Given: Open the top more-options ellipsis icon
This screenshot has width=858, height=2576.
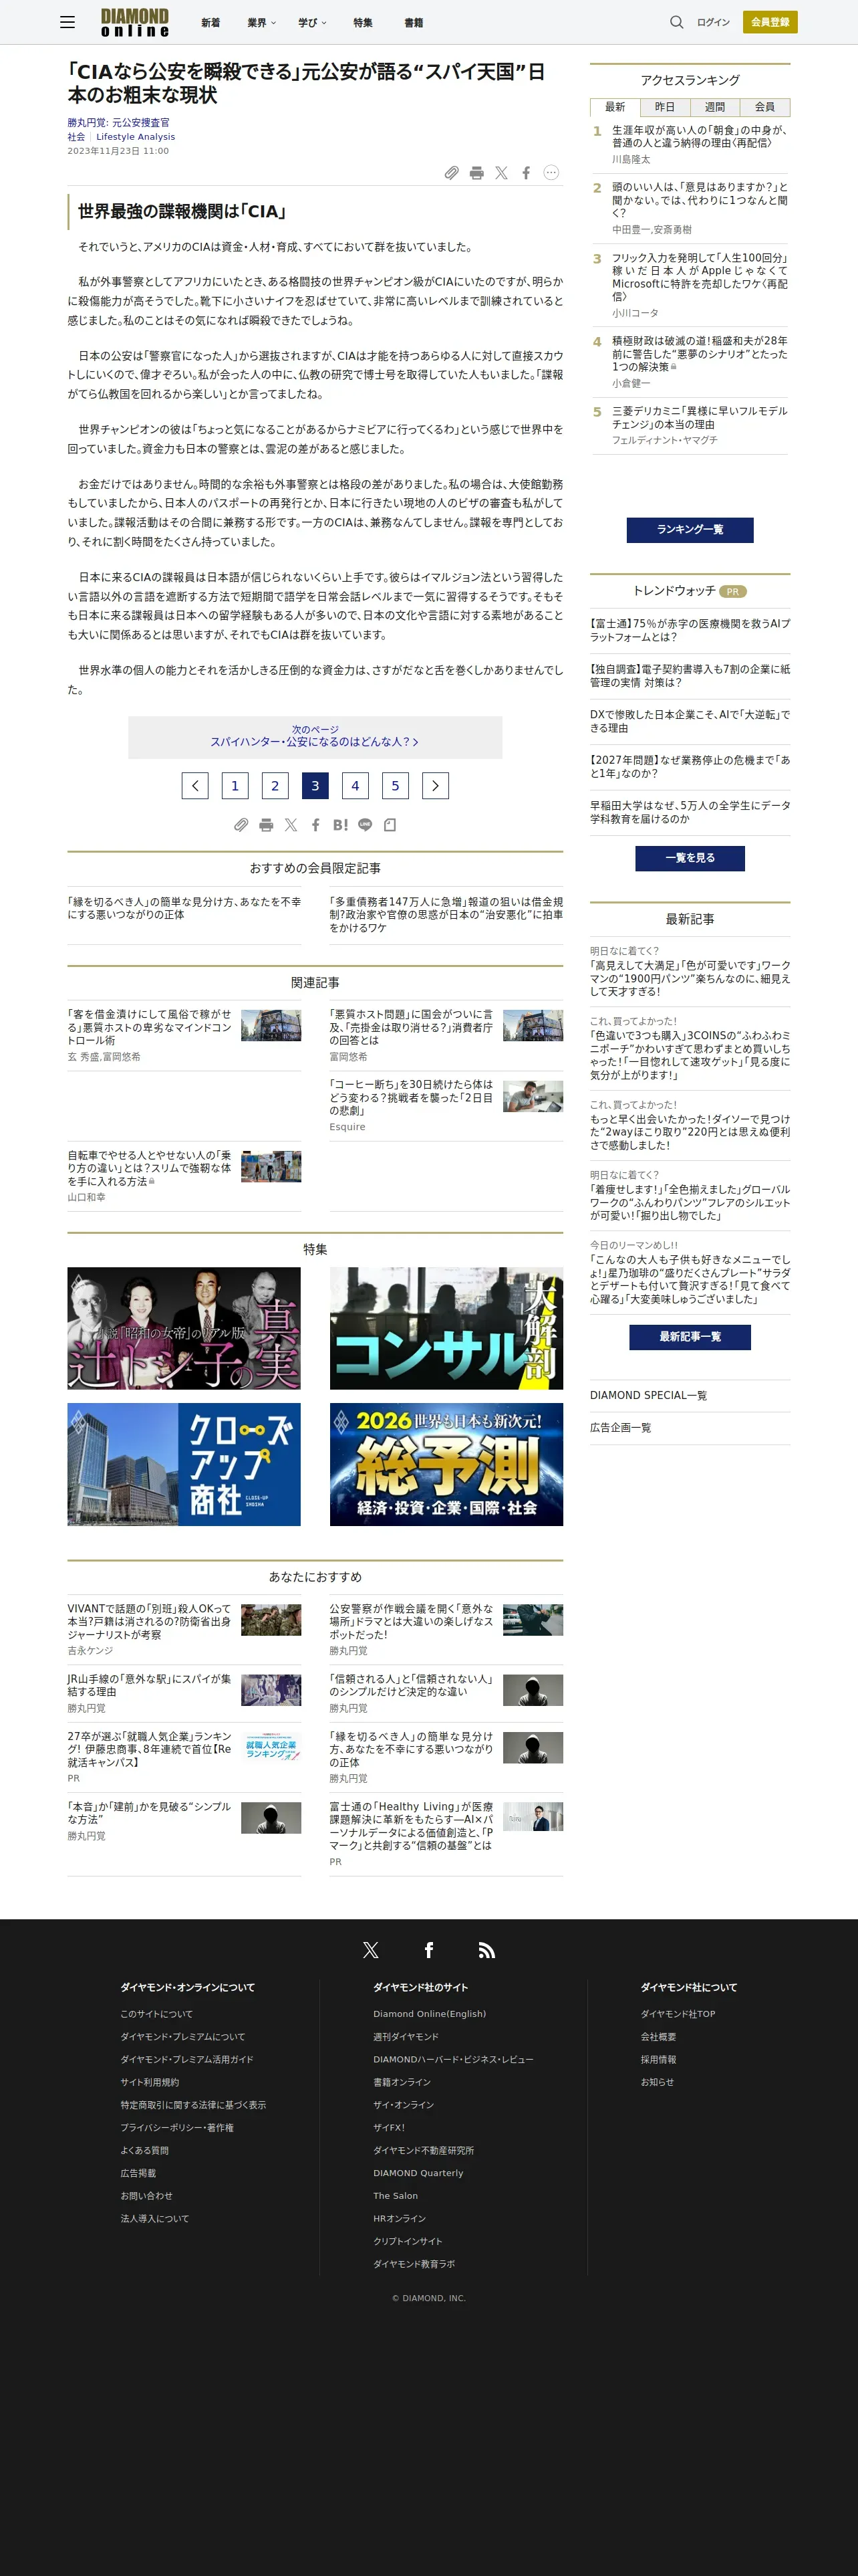Looking at the screenshot, I should point(551,172).
